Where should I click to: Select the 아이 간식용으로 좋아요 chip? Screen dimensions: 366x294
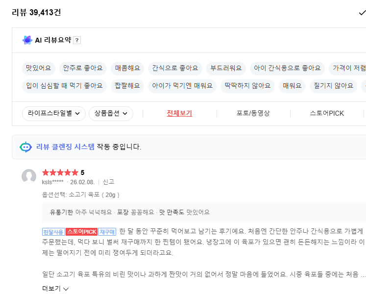(287, 68)
